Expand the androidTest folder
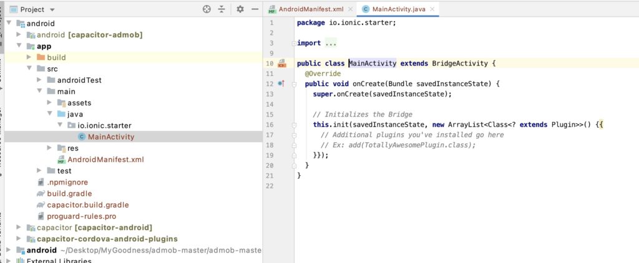Screen dimensions: 639x263 coord(39,80)
